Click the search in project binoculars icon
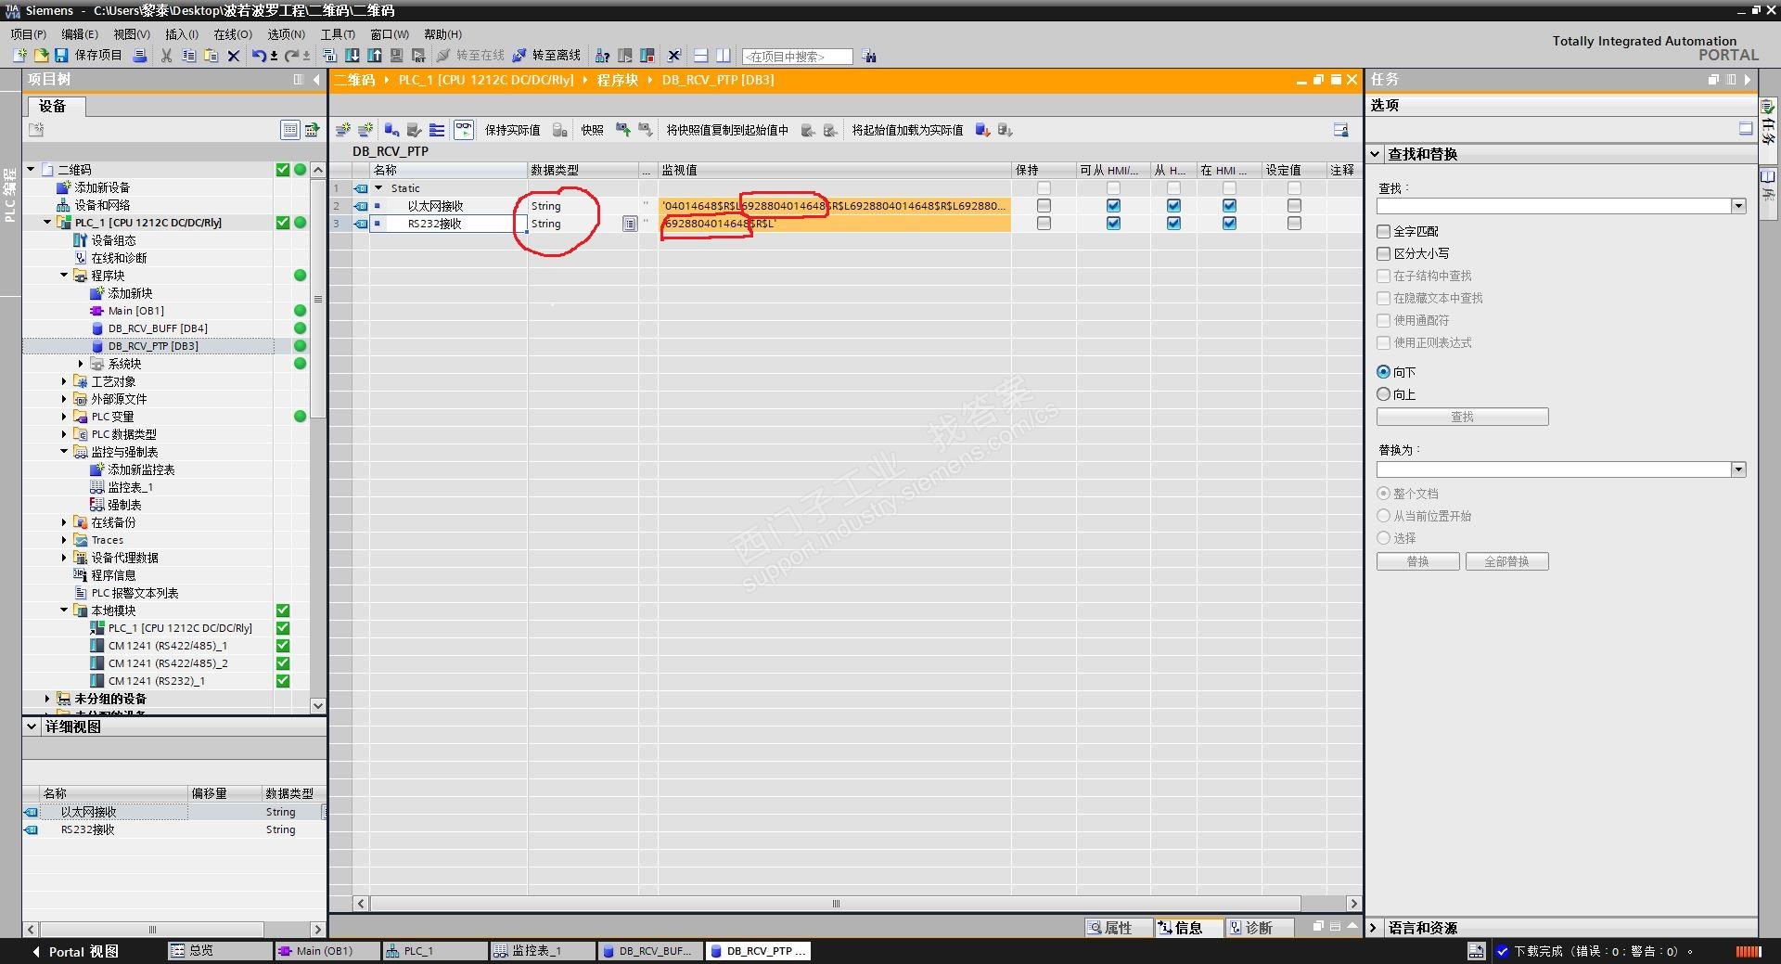Screen dimensions: 1781x964 [869, 57]
